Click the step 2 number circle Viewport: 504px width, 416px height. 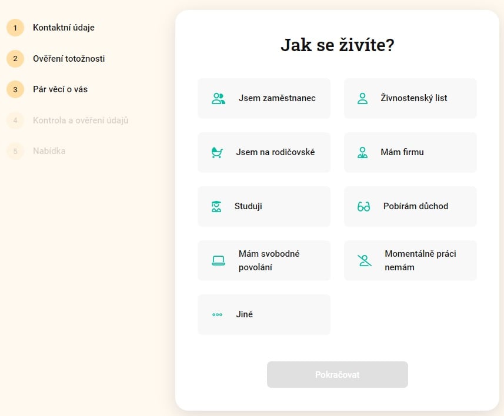click(15, 59)
